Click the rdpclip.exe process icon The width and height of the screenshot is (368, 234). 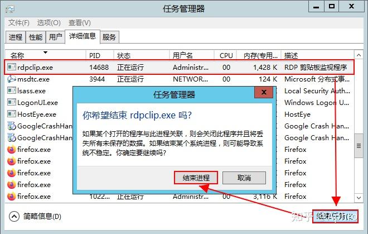click(x=12, y=67)
